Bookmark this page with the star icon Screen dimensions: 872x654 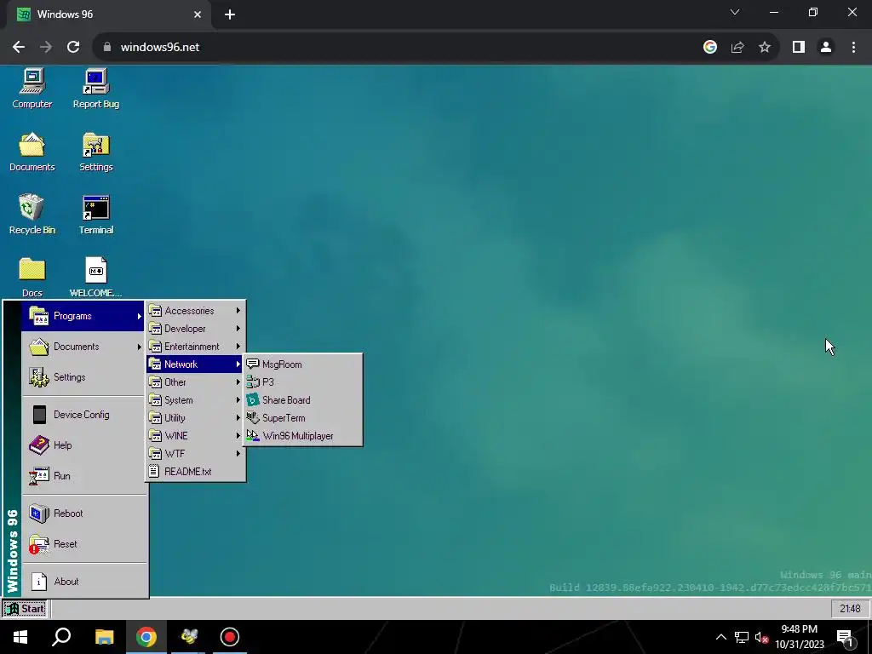[765, 48]
